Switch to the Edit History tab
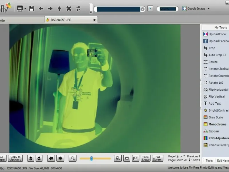Viewport: 229px width, 172px height. pyautogui.click(x=223, y=161)
